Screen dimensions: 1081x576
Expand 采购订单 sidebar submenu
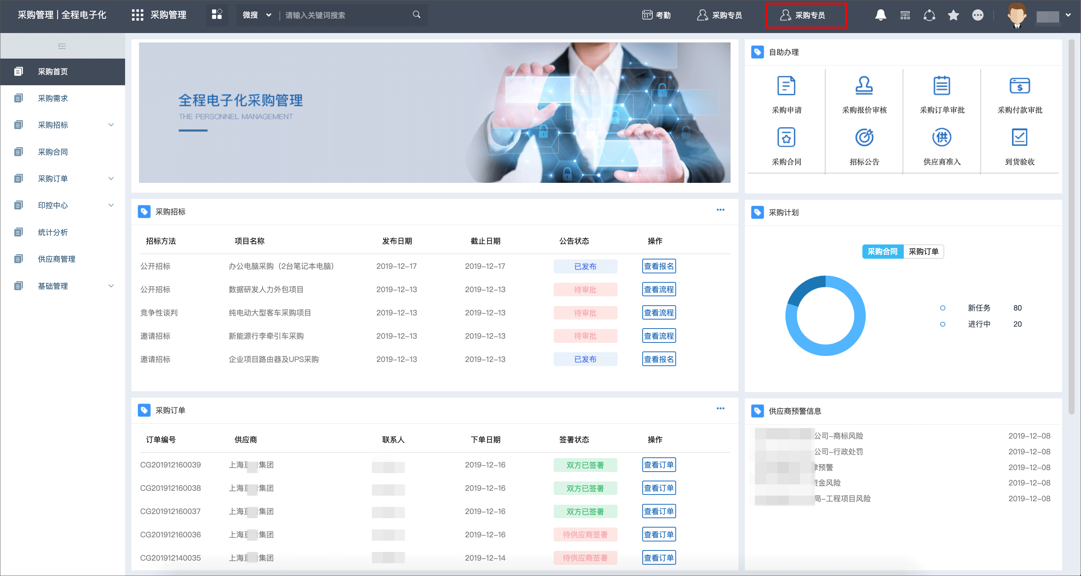(x=111, y=179)
